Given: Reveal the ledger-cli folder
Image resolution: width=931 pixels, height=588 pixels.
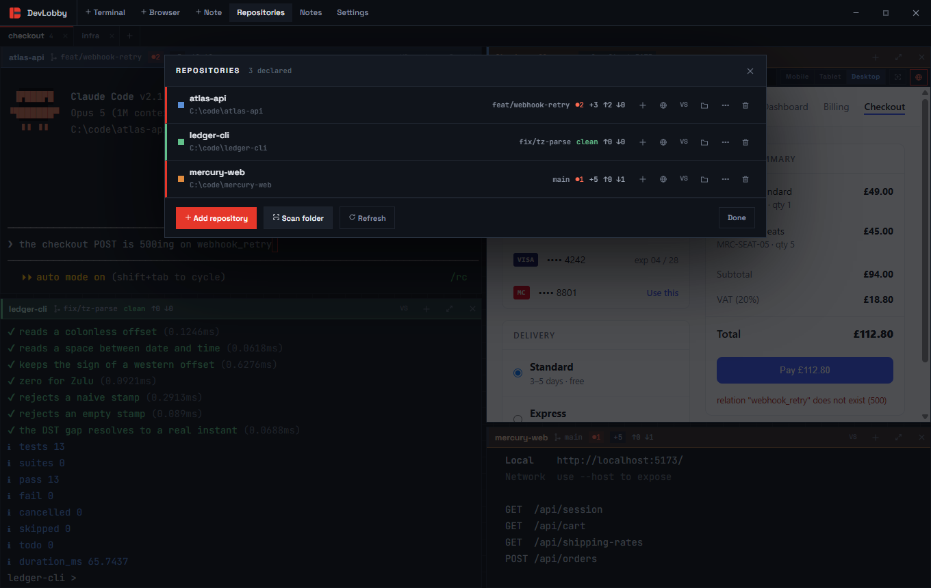Looking at the screenshot, I should (x=704, y=142).
